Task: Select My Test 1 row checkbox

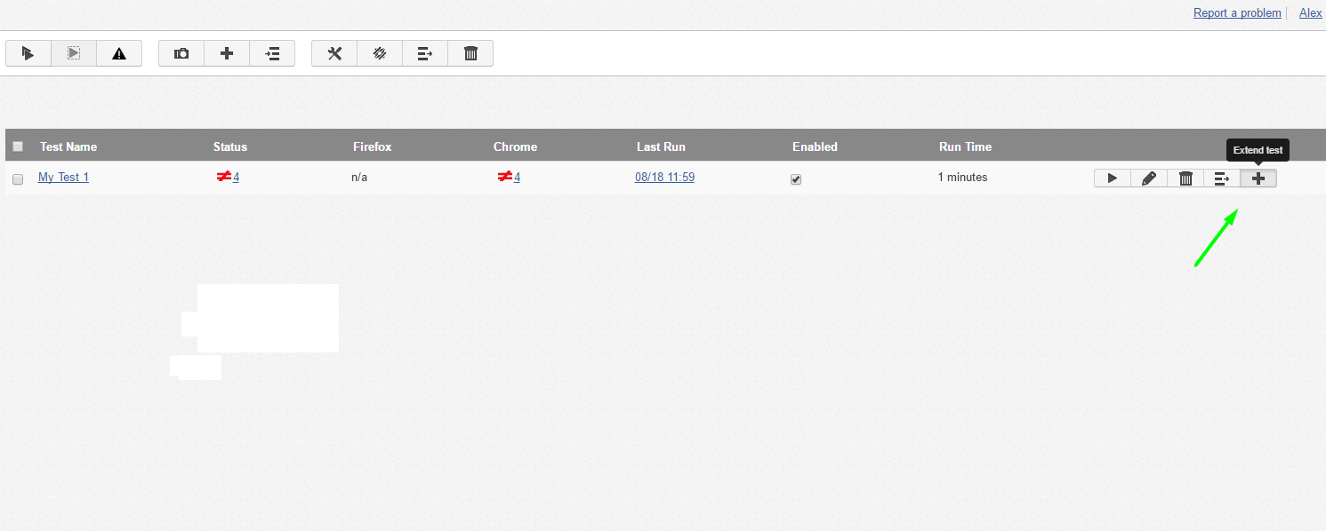Action: point(17,179)
